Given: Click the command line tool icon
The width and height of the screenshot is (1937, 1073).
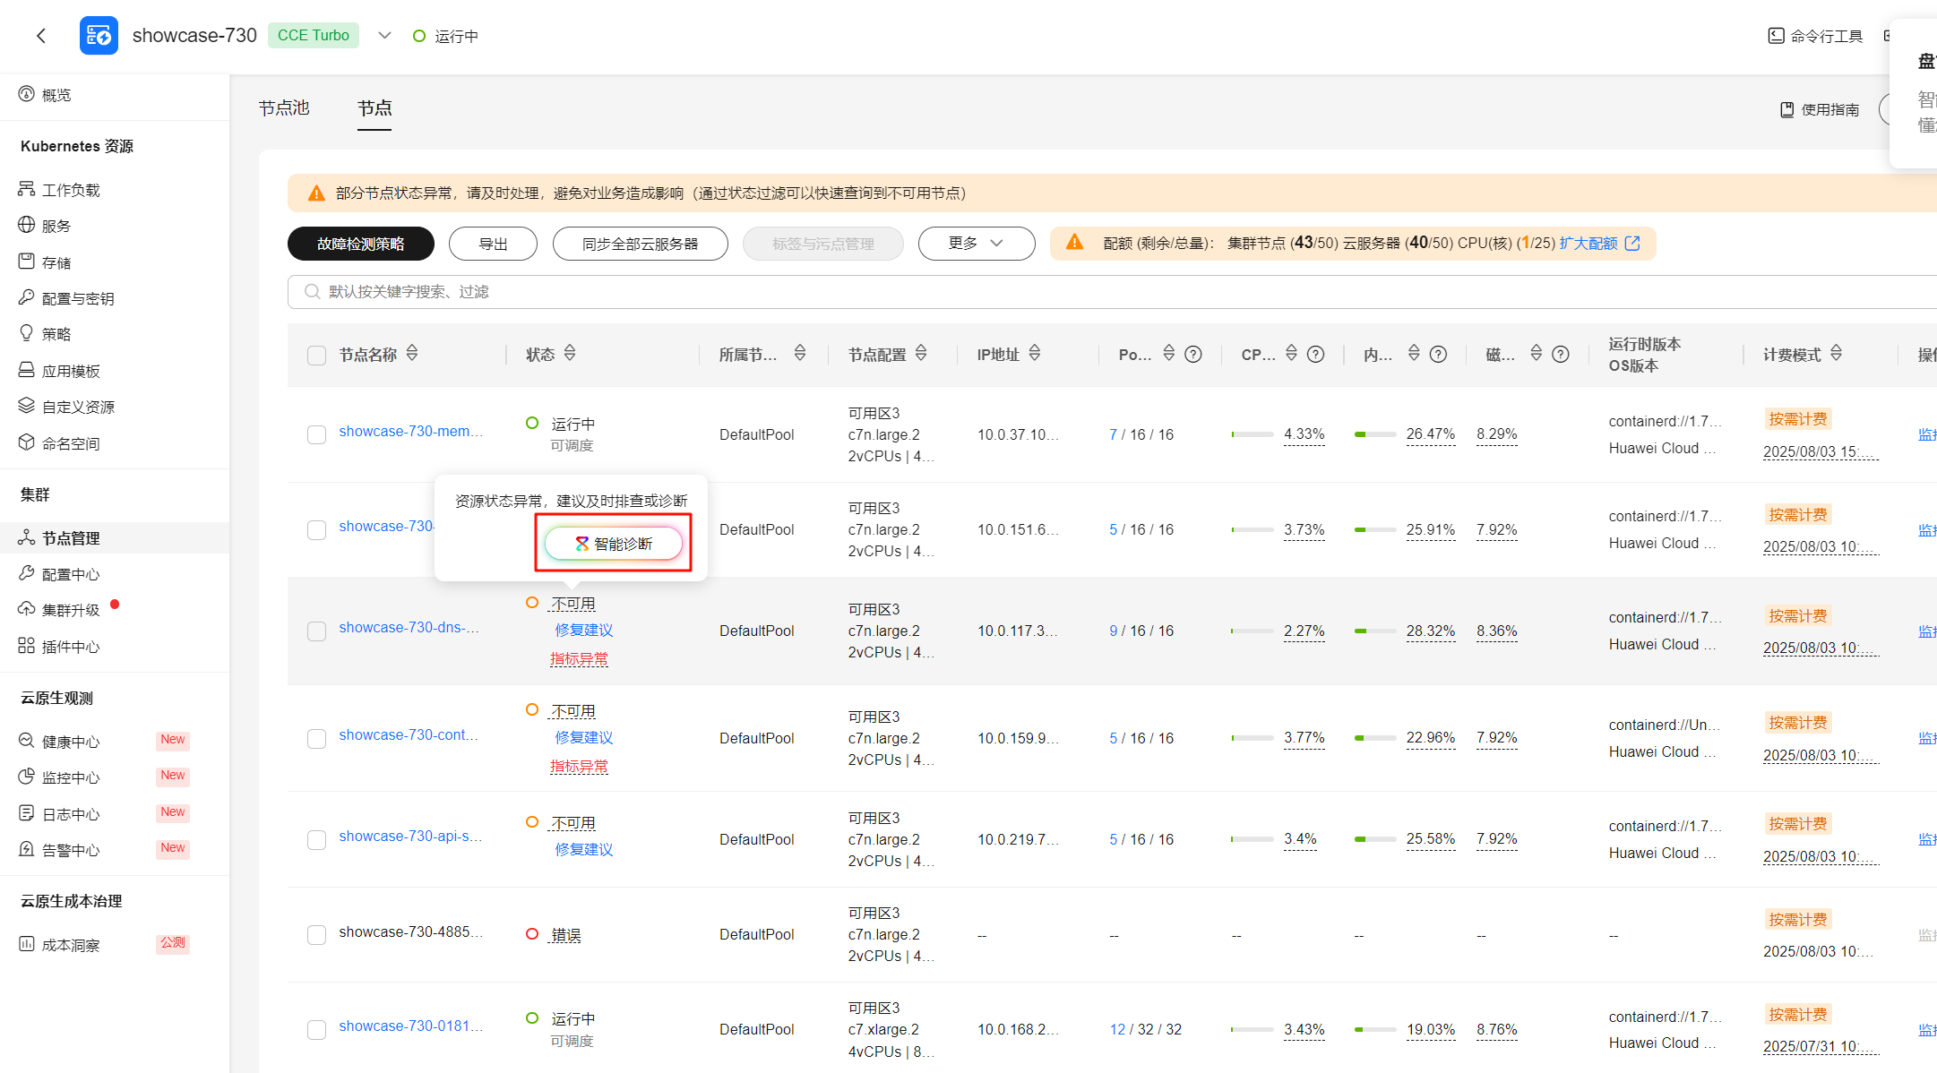Looking at the screenshot, I should (1776, 36).
